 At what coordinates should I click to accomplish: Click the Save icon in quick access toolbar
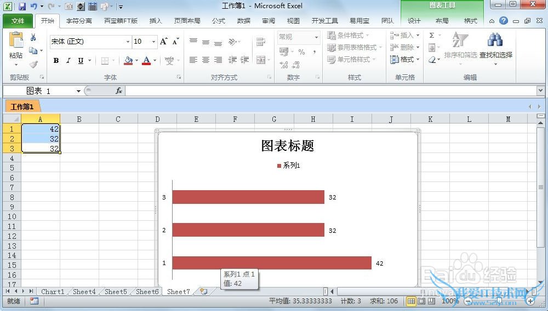point(22,6)
